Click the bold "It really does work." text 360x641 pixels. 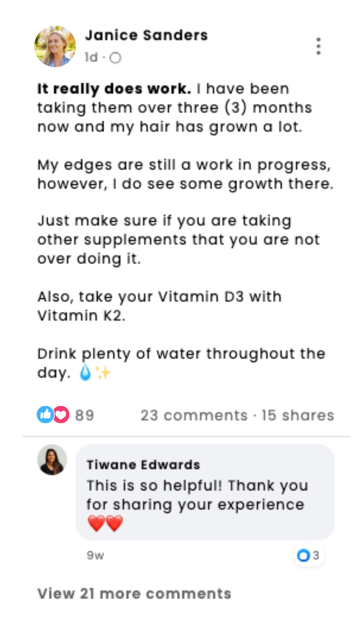[114, 89]
